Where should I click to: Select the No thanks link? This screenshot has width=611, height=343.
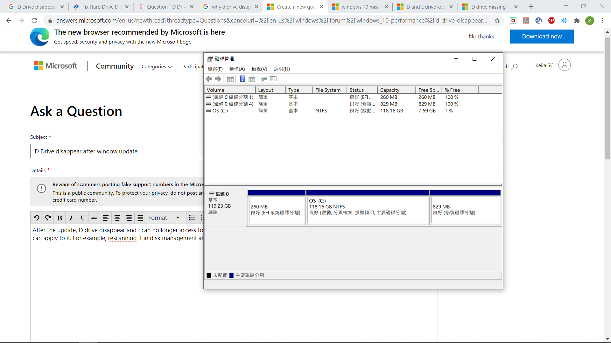[481, 36]
